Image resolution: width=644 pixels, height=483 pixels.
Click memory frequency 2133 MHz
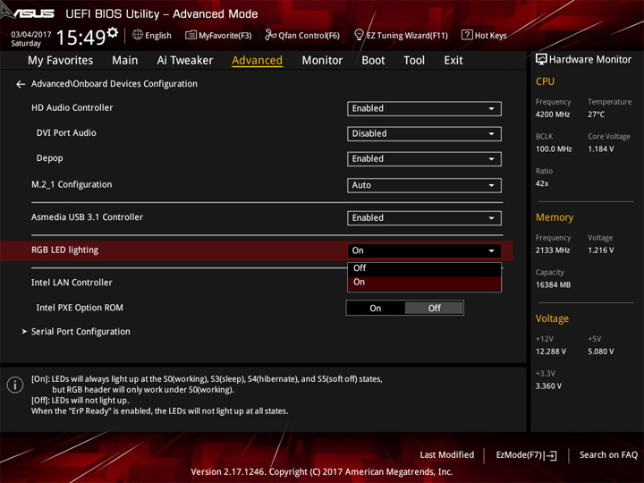coord(553,250)
